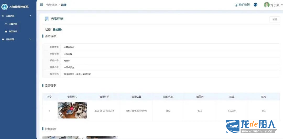Click the star icon for 告警统计
The image size is (283, 139).
pyautogui.click(x=6, y=31)
